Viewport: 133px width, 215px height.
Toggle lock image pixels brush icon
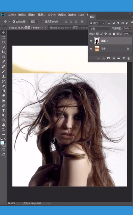[101, 34]
